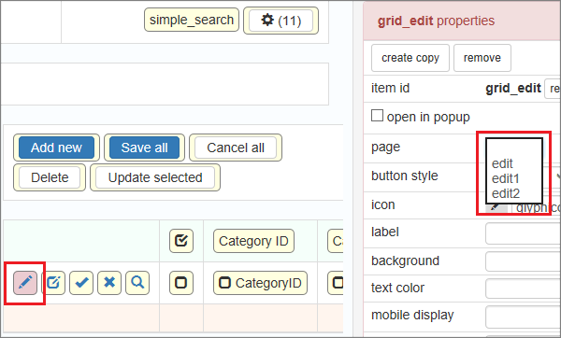This screenshot has height=338, width=561.
Task: Open the gear settings (11) button
Action: (x=280, y=21)
